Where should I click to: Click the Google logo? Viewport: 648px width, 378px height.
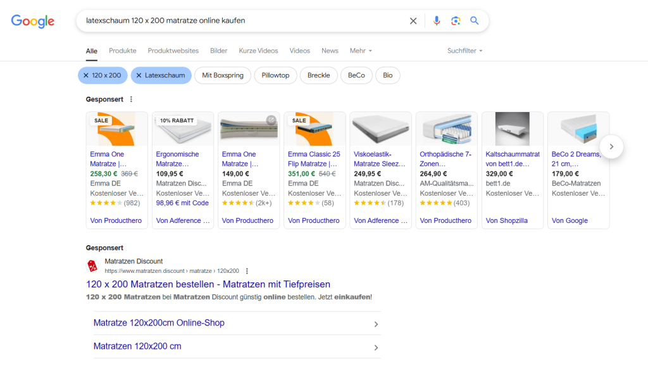point(33,21)
